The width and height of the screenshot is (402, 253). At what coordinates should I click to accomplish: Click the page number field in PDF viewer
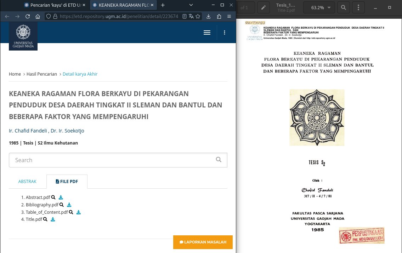pyautogui.click(x=245, y=8)
